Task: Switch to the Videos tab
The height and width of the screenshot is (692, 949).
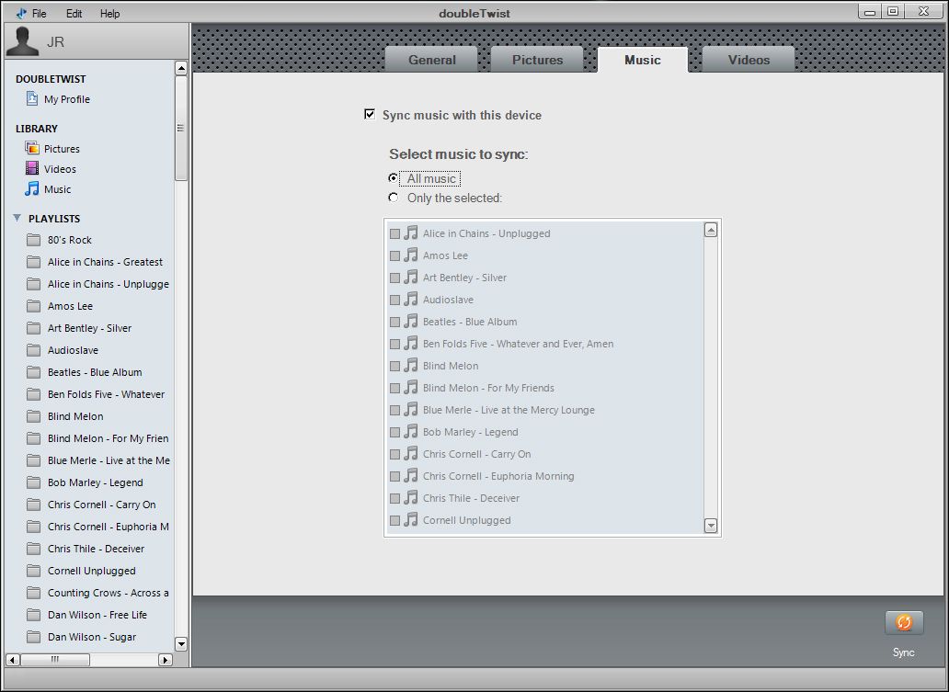Action: [749, 60]
